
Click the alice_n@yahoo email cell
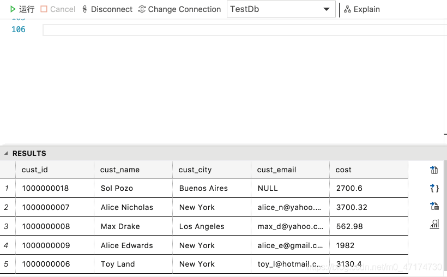pos(290,207)
